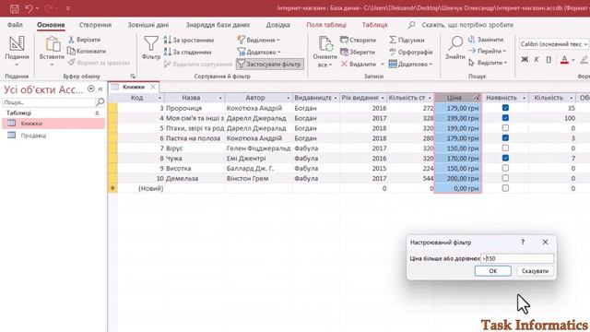Copy selection with Копіювати
The height and width of the screenshot is (332, 590).
pyautogui.click(x=87, y=52)
